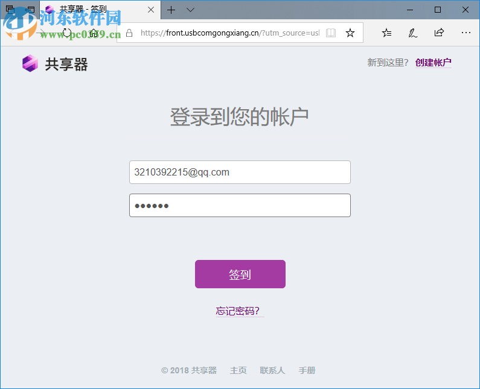Open footer 手册 link
Screen dimensions: 480x389
pos(307,370)
